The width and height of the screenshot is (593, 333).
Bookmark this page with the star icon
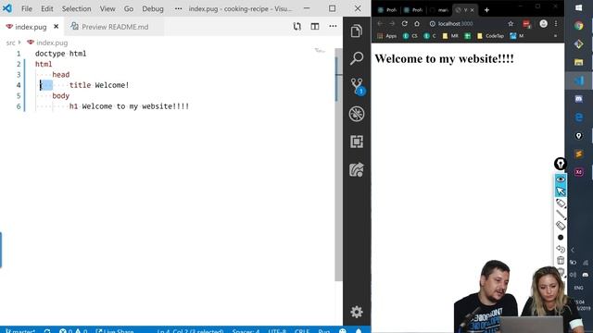pos(511,23)
